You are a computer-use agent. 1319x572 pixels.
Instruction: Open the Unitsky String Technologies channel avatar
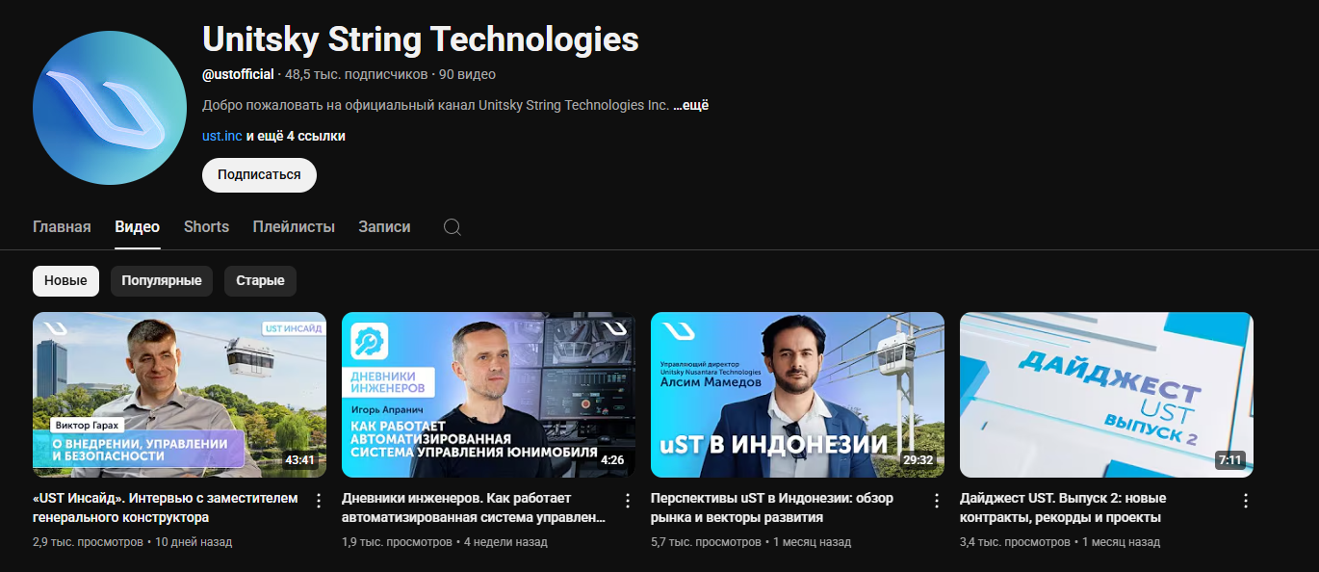(110, 108)
